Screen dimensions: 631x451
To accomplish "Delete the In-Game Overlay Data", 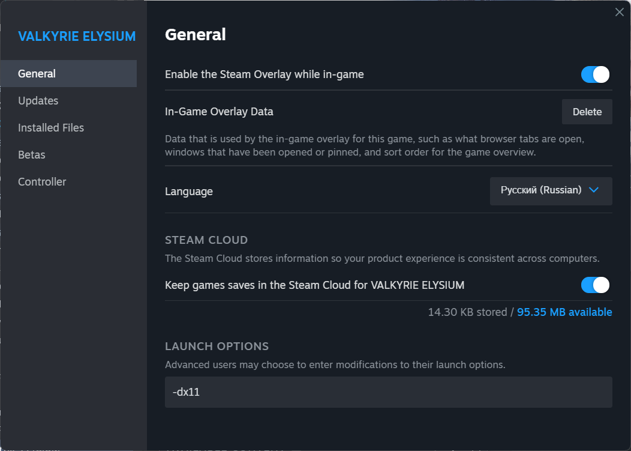I will pyautogui.click(x=587, y=112).
